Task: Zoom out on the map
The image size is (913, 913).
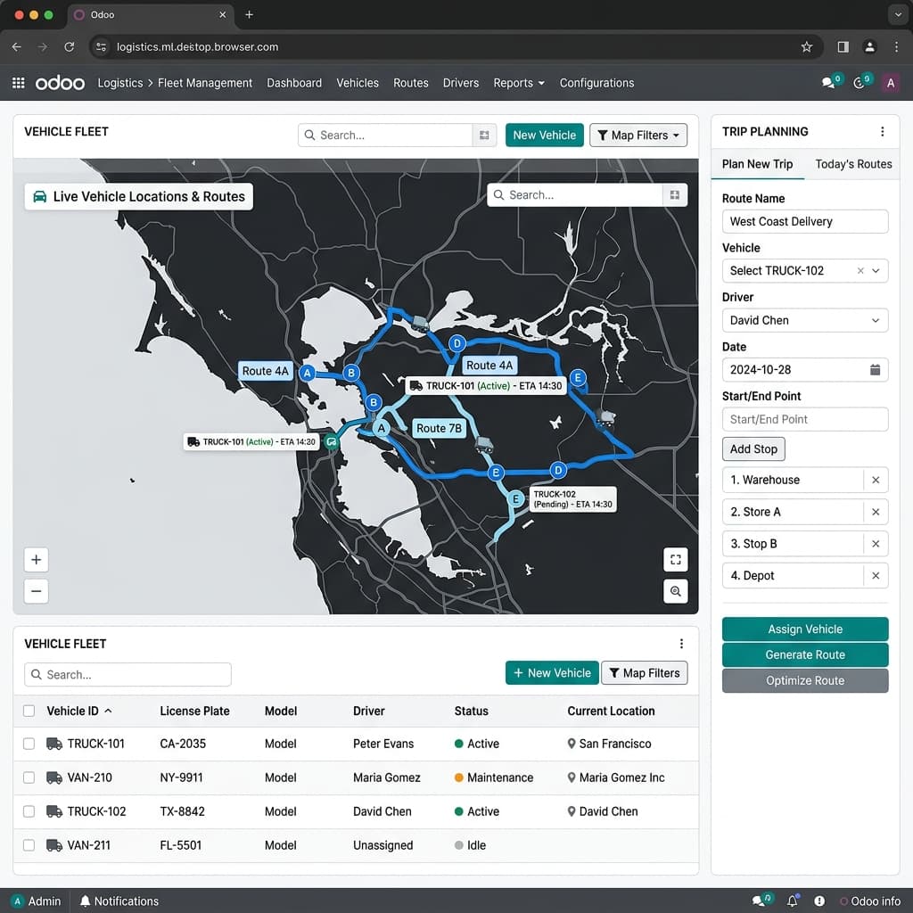Action: [36, 591]
